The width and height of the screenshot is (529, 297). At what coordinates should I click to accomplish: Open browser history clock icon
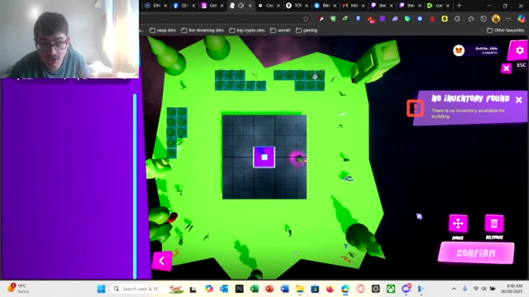coord(483,19)
